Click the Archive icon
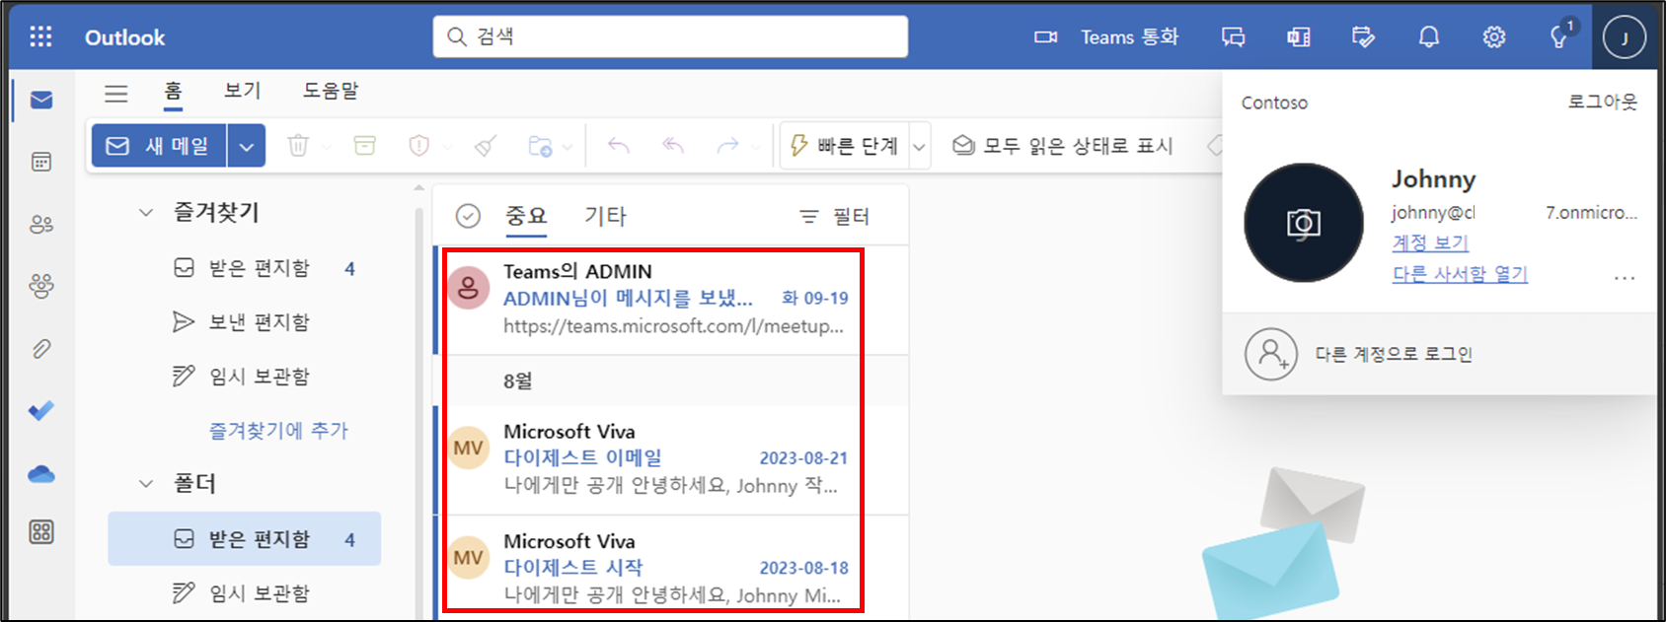 pyautogui.click(x=365, y=146)
